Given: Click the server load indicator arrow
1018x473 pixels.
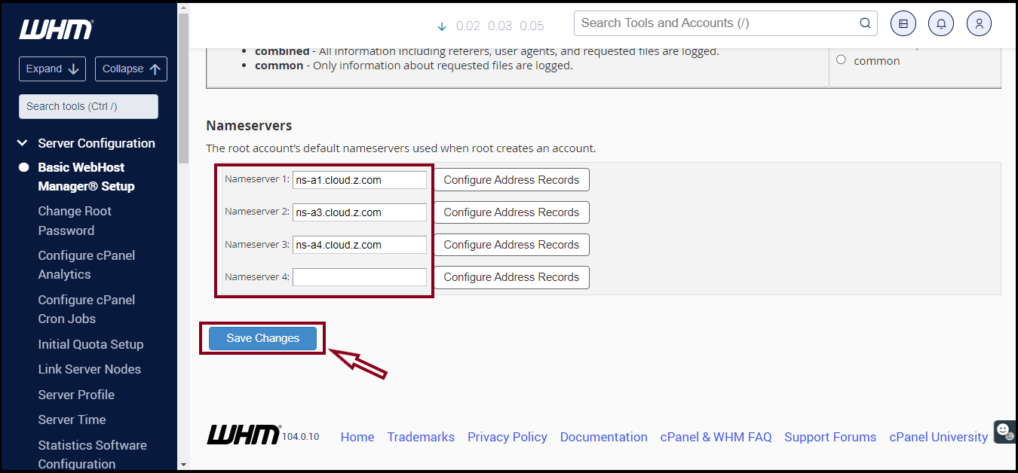Looking at the screenshot, I should (x=441, y=26).
